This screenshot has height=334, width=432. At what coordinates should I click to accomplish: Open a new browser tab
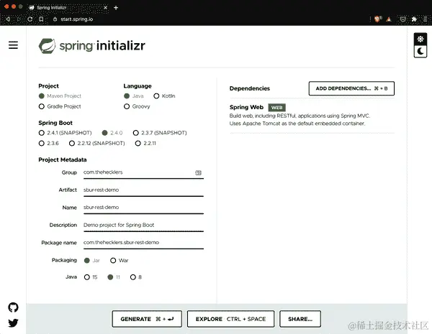[x=116, y=8]
